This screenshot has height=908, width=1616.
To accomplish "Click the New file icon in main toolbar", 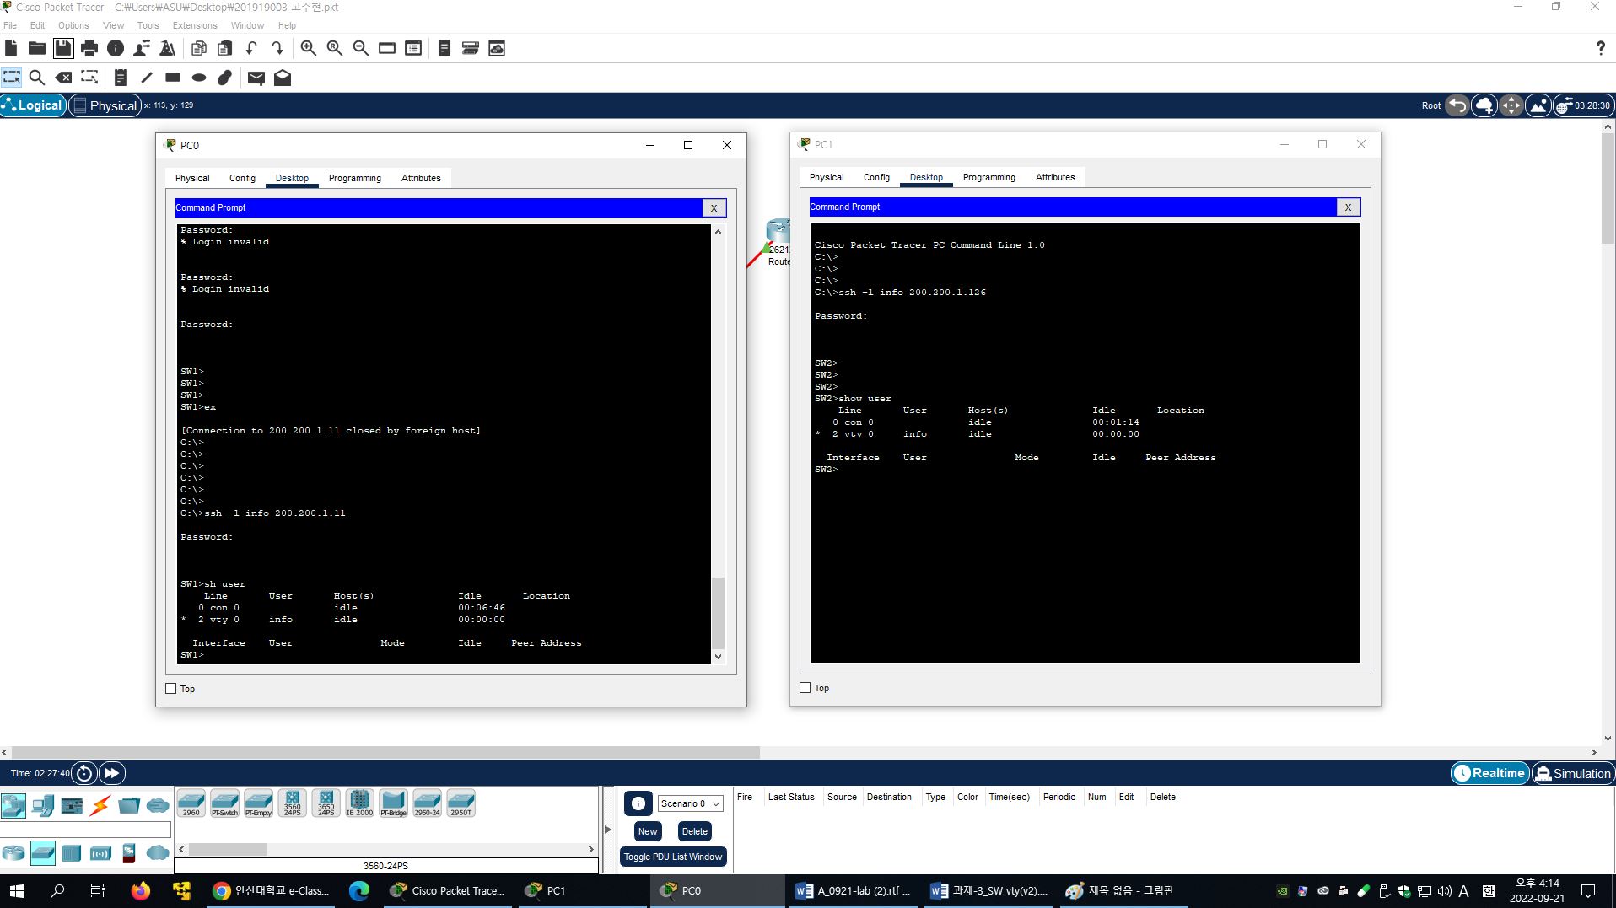I will pos(11,48).
